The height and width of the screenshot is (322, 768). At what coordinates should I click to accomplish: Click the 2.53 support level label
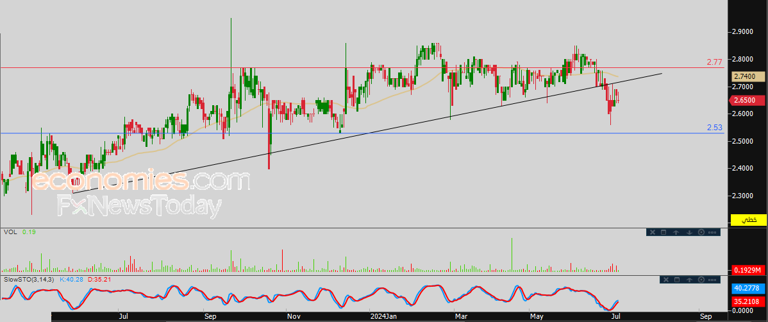tap(715, 128)
